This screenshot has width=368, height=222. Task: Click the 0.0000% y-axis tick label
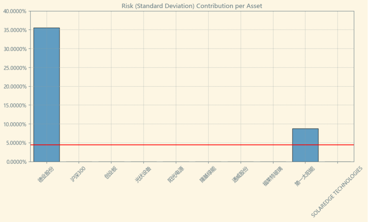pyautogui.click(x=16, y=162)
